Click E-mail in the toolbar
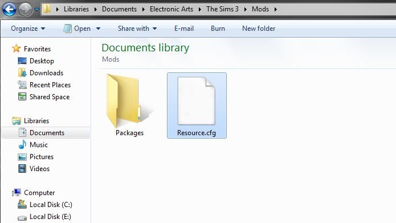This screenshot has height=223, width=396. click(x=184, y=29)
